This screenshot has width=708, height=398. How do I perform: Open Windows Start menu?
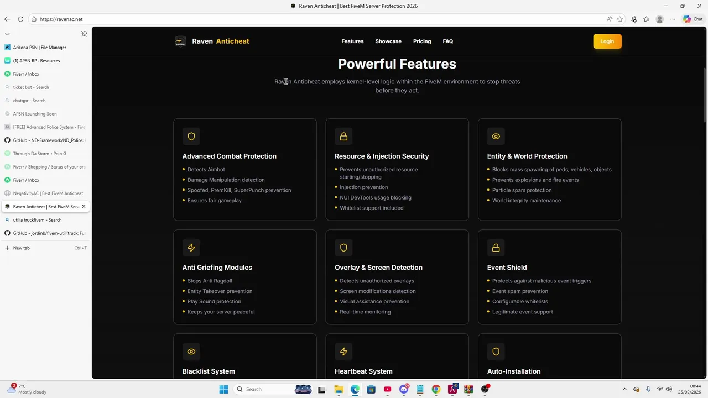(223, 389)
